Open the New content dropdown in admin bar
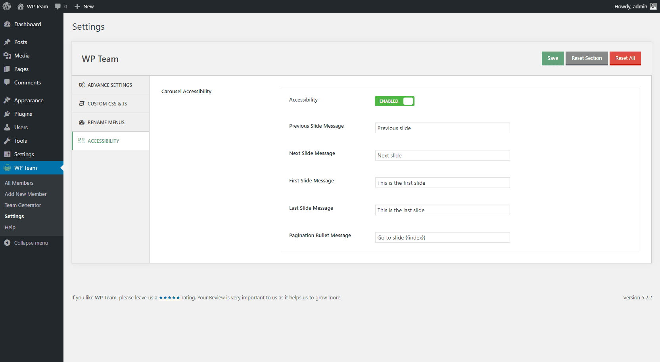Screen dimensions: 660x362 [84, 6]
